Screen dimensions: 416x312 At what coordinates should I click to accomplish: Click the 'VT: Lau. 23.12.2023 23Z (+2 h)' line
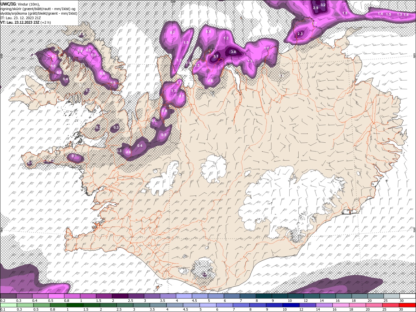[25, 22]
